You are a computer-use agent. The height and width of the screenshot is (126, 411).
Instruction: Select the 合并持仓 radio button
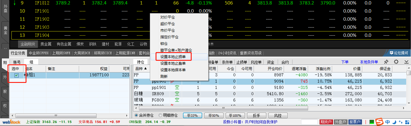pos(137,115)
